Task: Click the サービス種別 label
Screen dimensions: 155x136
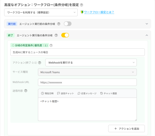Action: (x=20, y=72)
